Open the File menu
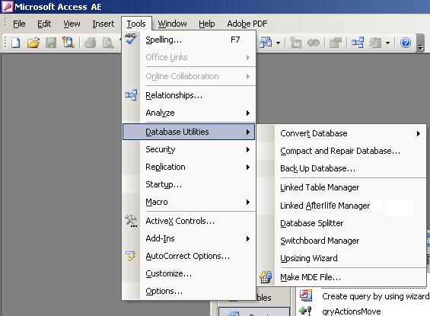 pyautogui.click(x=19, y=24)
